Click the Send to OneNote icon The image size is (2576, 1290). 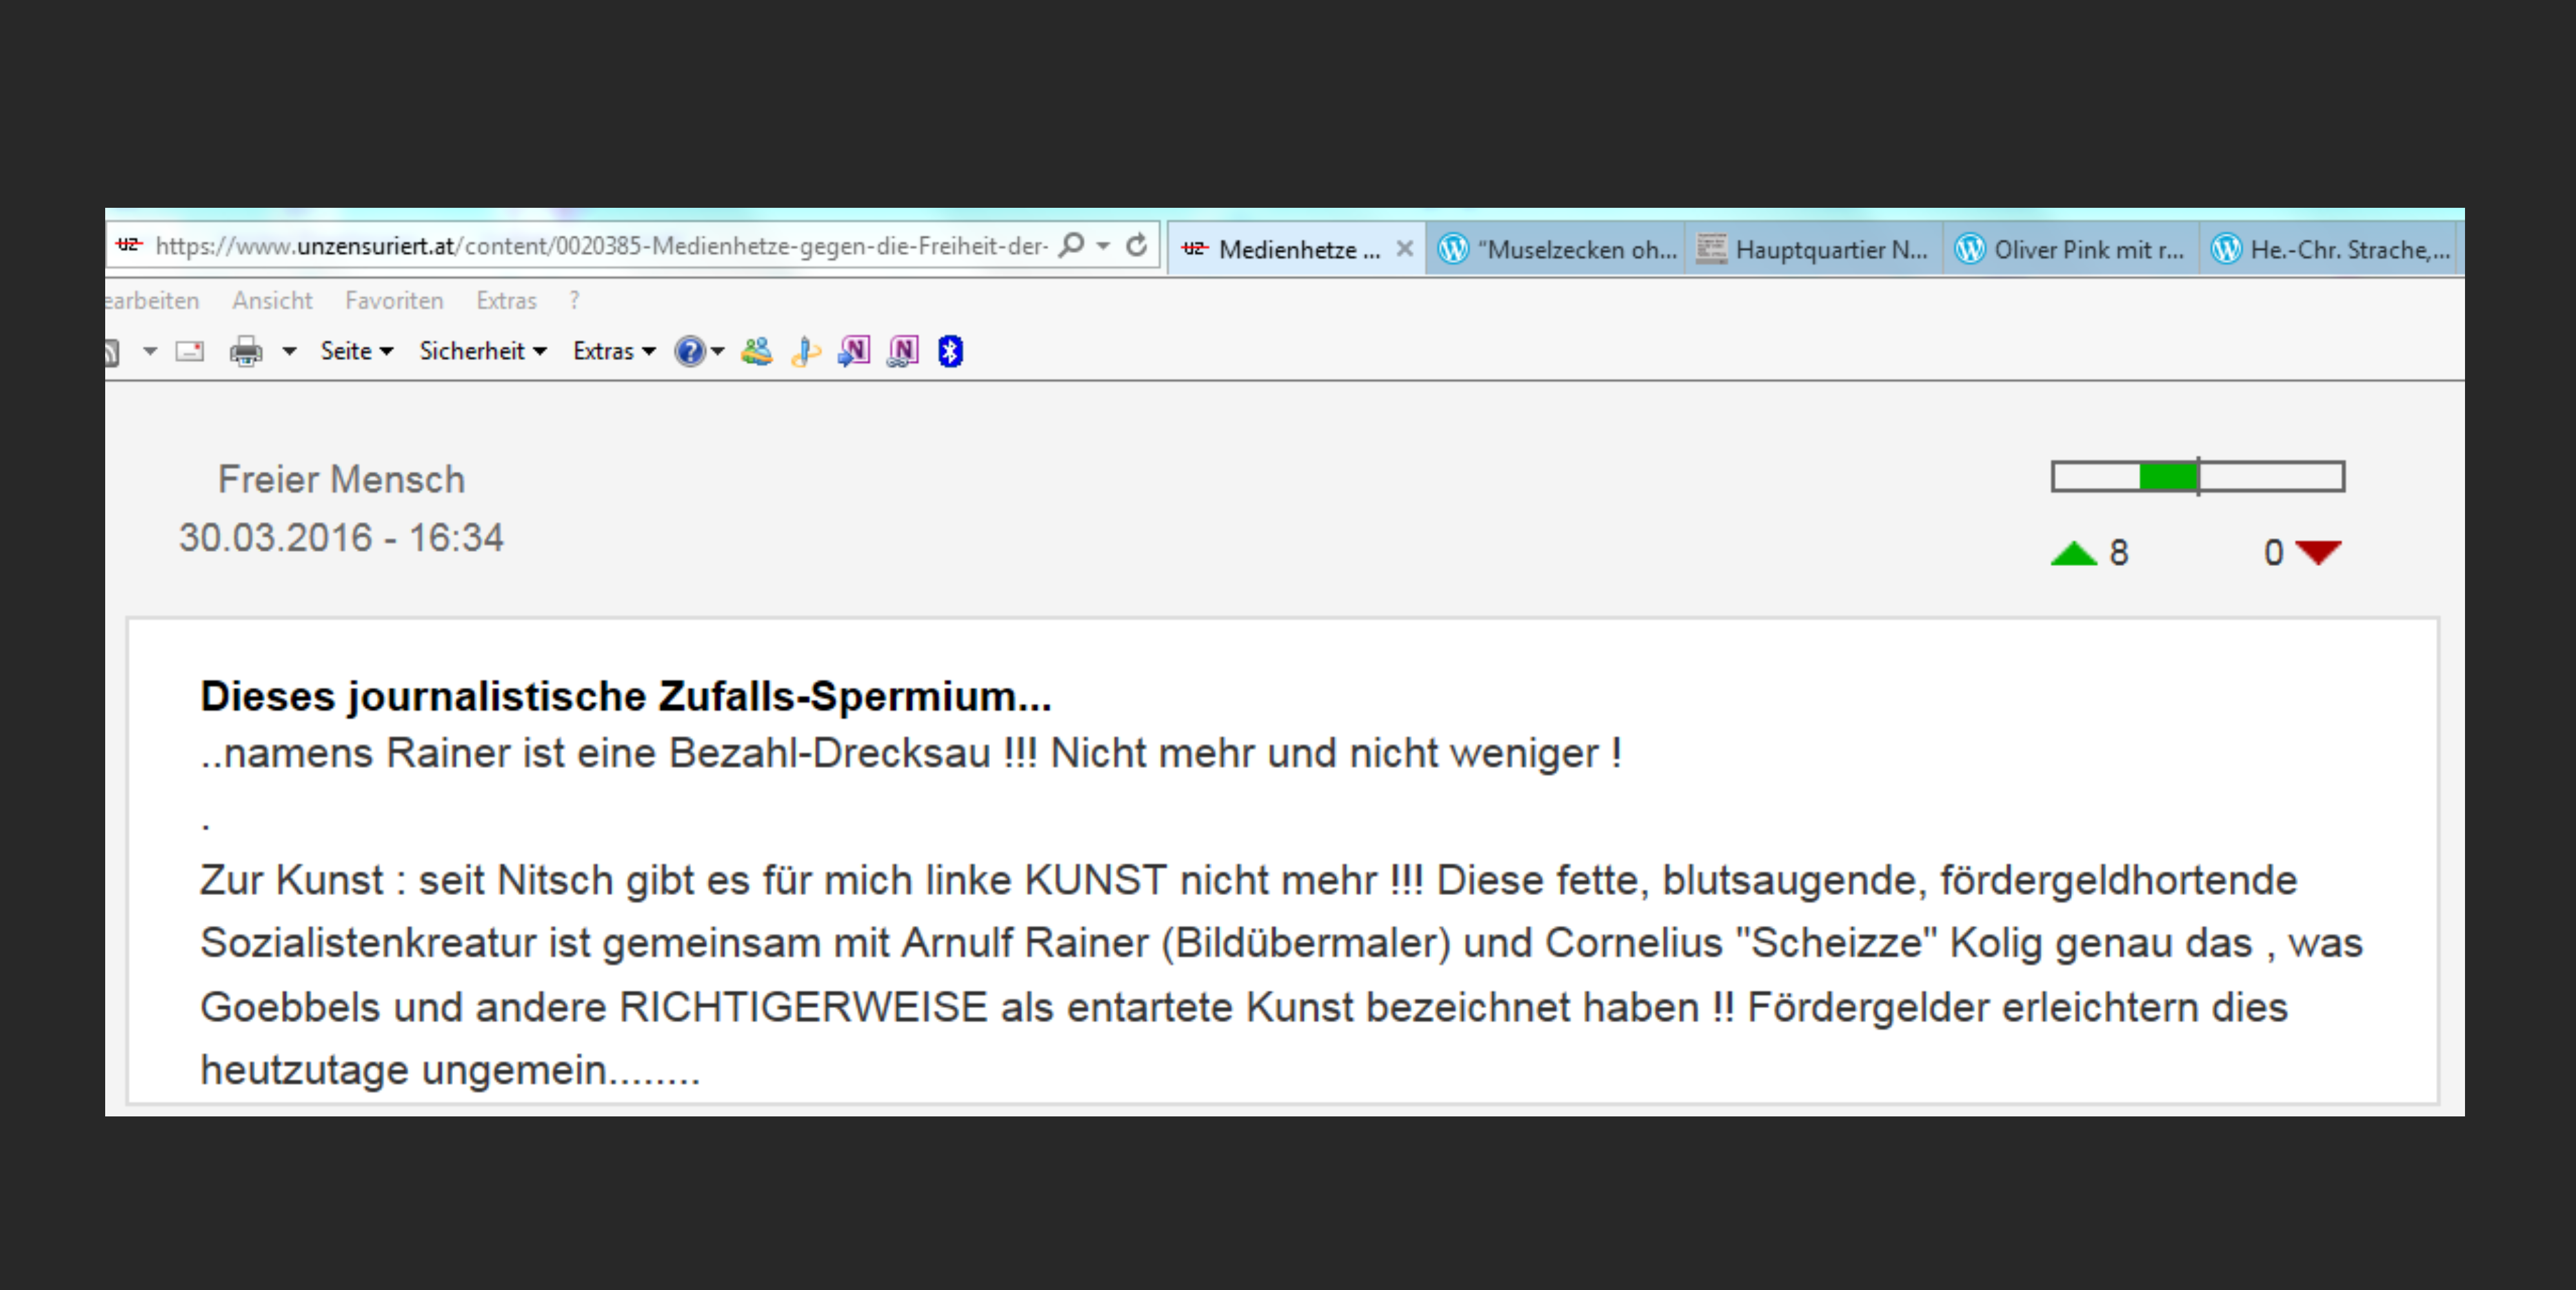[x=854, y=351]
